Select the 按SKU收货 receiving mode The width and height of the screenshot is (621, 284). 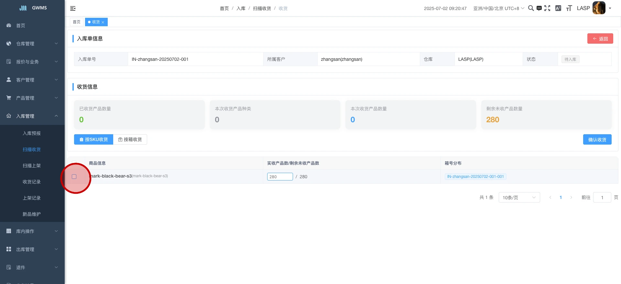[x=93, y=139]
